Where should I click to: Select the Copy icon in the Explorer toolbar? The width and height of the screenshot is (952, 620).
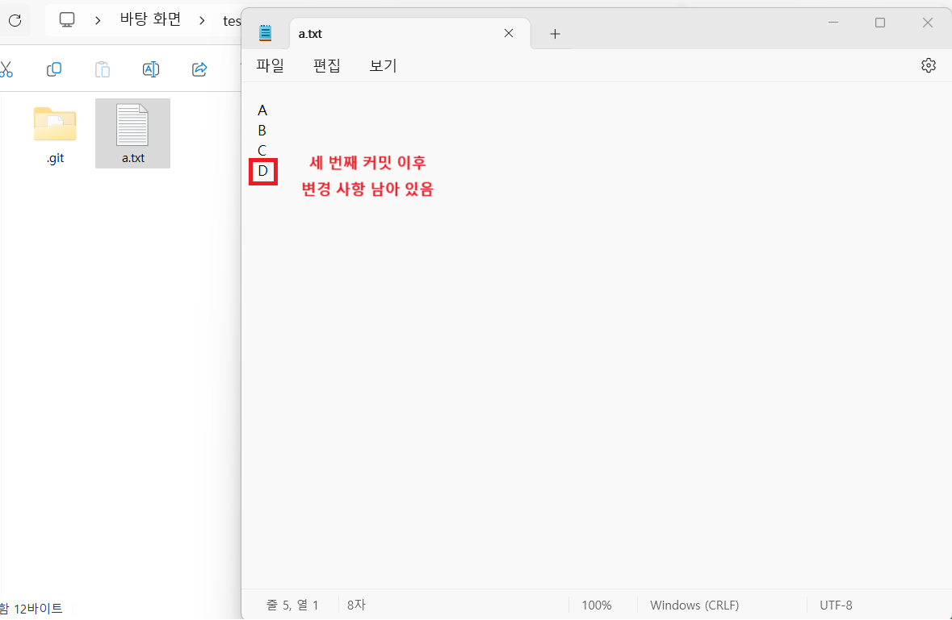(x=53, y=69)
